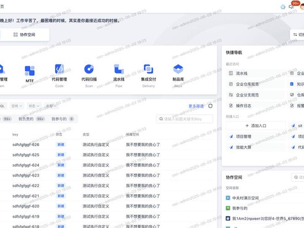The height and width of the screenshot is (228, 304).
Task: Open issue sdfsfgfggf-620
Action: coord(26,206)
